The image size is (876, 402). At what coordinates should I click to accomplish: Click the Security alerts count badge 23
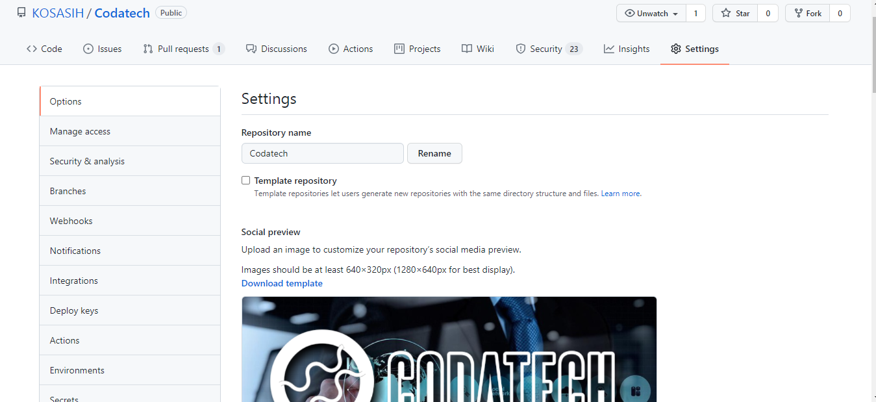click(x=573, y=49)
